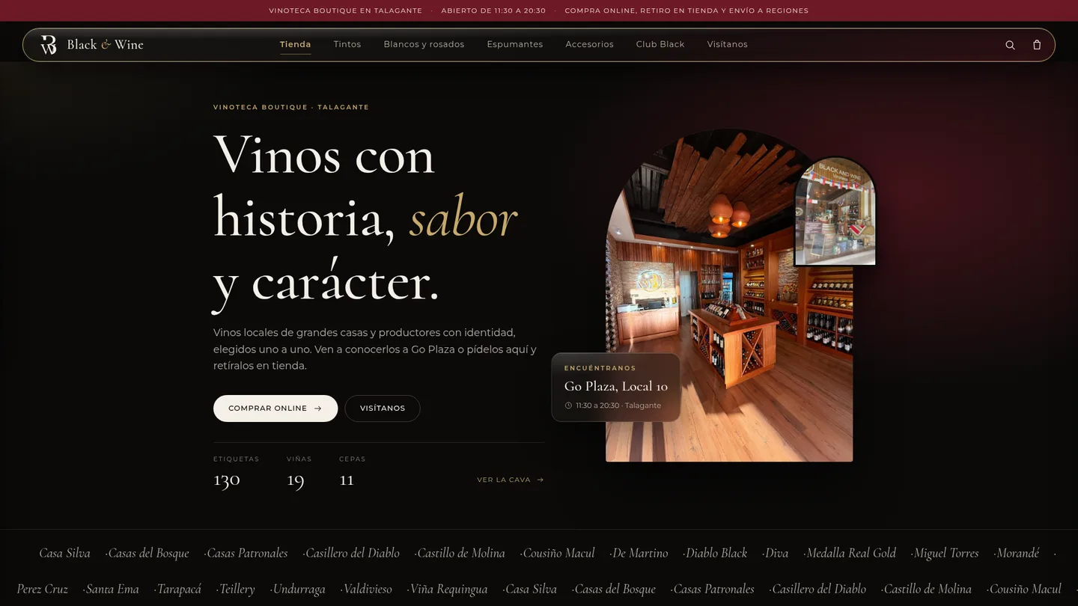Click Cousiño Macul in top brand row
The height and width of the screenshot is (606, 1078).
pyautogui.click(x=558, y=553)
